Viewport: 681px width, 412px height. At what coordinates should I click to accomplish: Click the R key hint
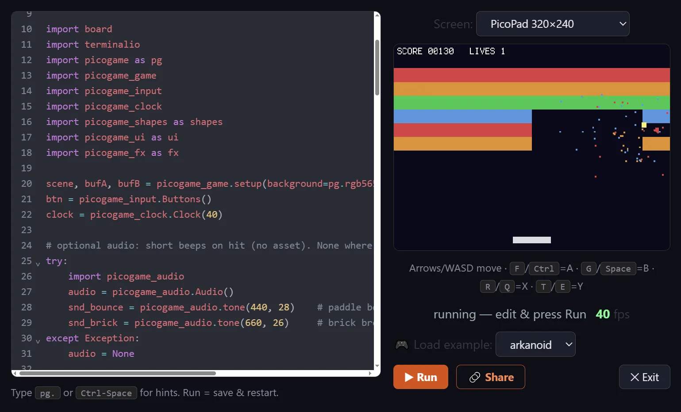tap(487, 287)
